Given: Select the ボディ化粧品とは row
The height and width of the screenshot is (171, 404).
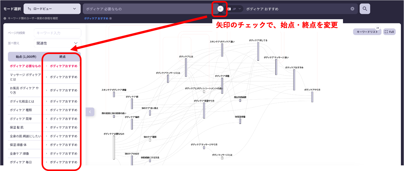Looking at the screenshot, I should tap(22, 101).
